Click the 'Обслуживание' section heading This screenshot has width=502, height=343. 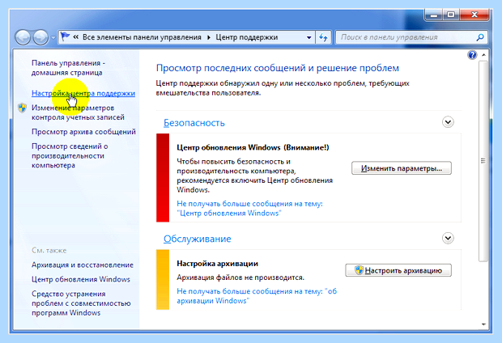pos(198,239)
